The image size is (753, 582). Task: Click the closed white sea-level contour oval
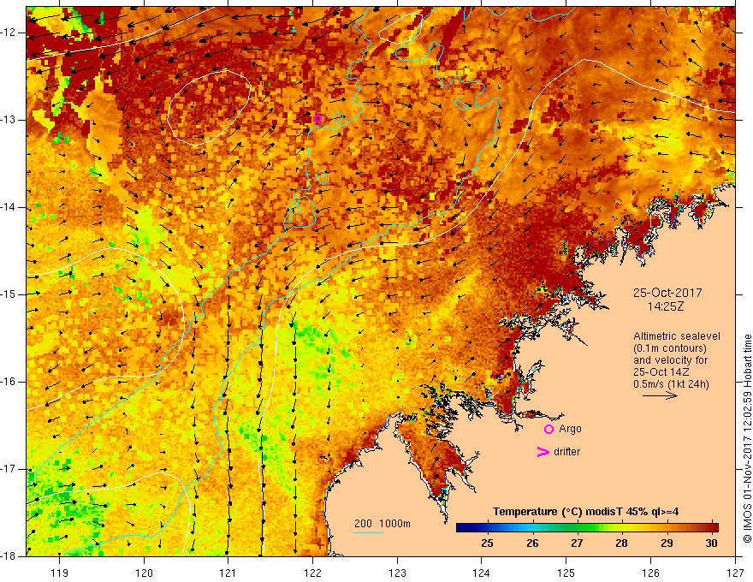210,108
